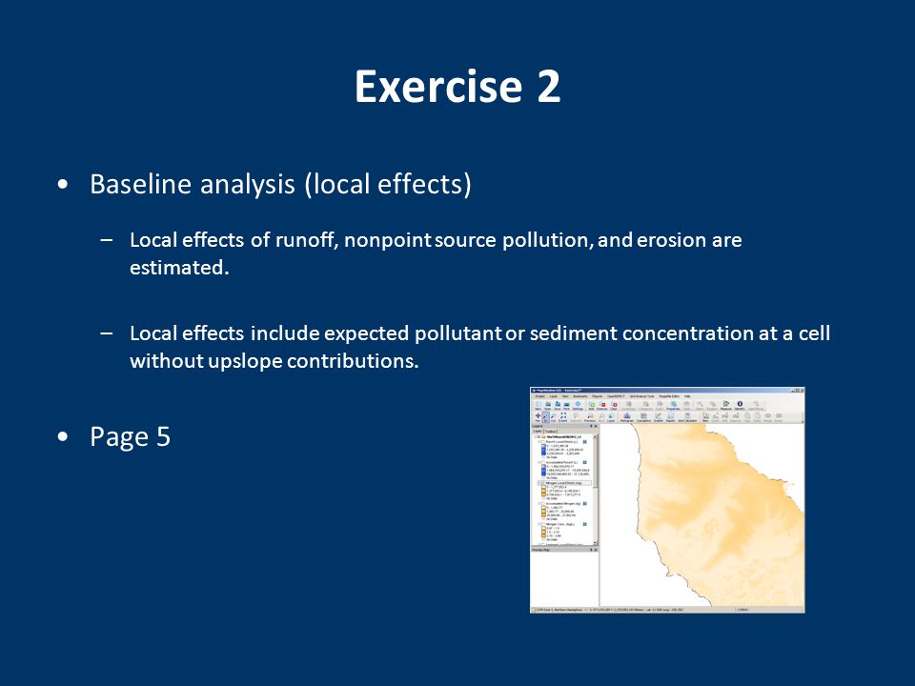Viewport: 915px width, 686px height.
Task: Click the Clear layers icon
Action: pyautogui.click(x=614, y=406)
